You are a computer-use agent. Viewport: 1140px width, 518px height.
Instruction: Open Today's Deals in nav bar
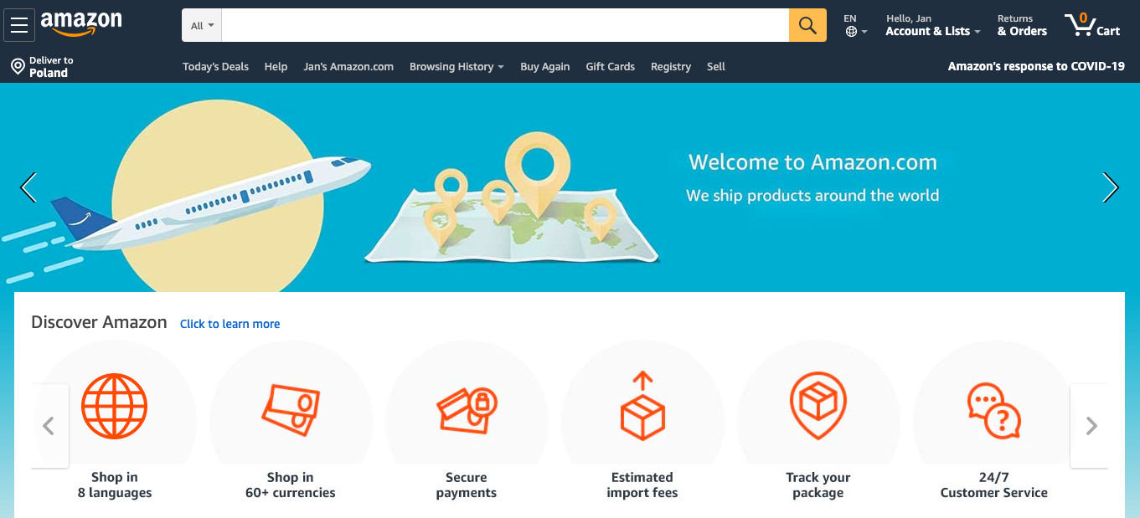(215, 67)
